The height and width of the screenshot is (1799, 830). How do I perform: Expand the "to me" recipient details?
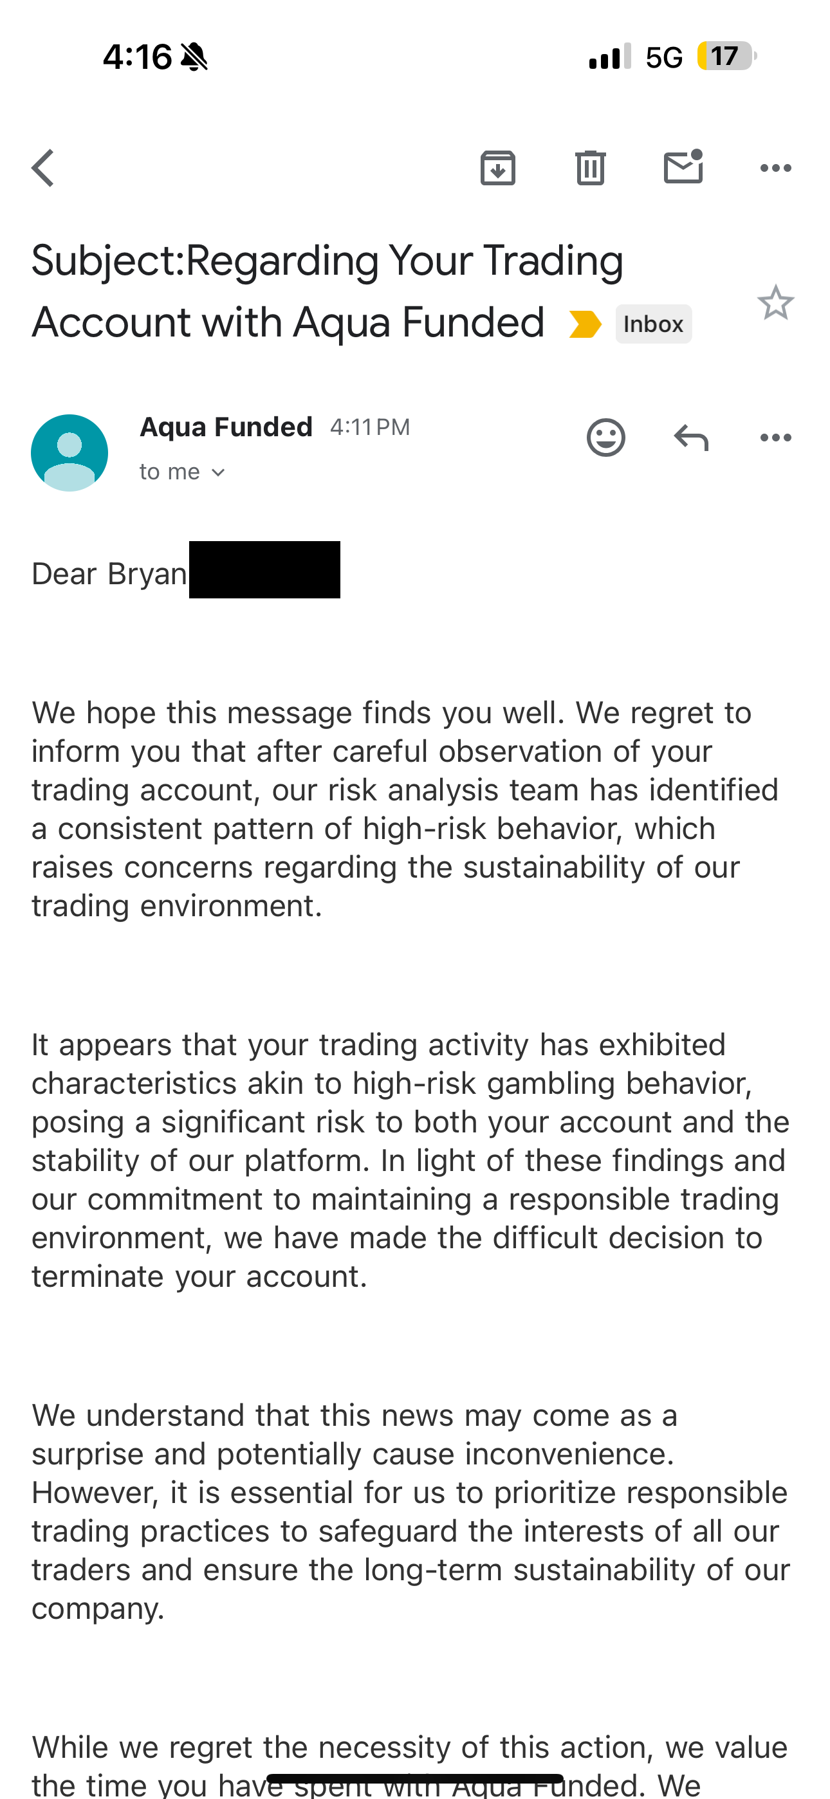tap(181, 472)
